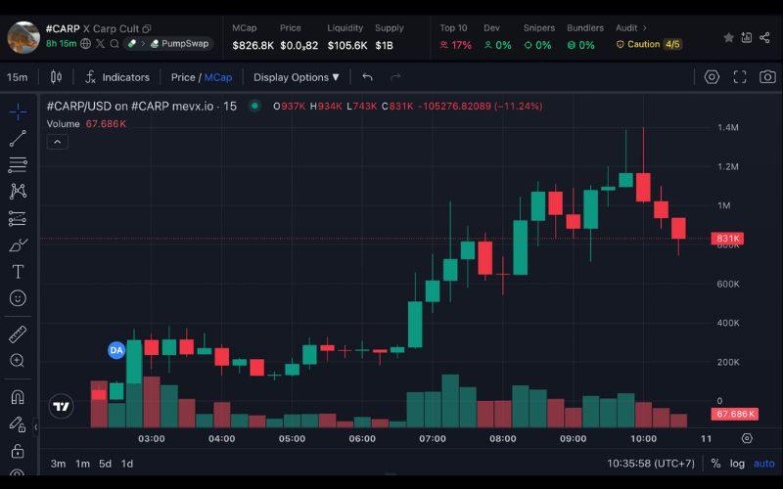This screenshot has height=489, width=783.
Task: Toggle stay in drawing mode
Action: pos(18,424)
